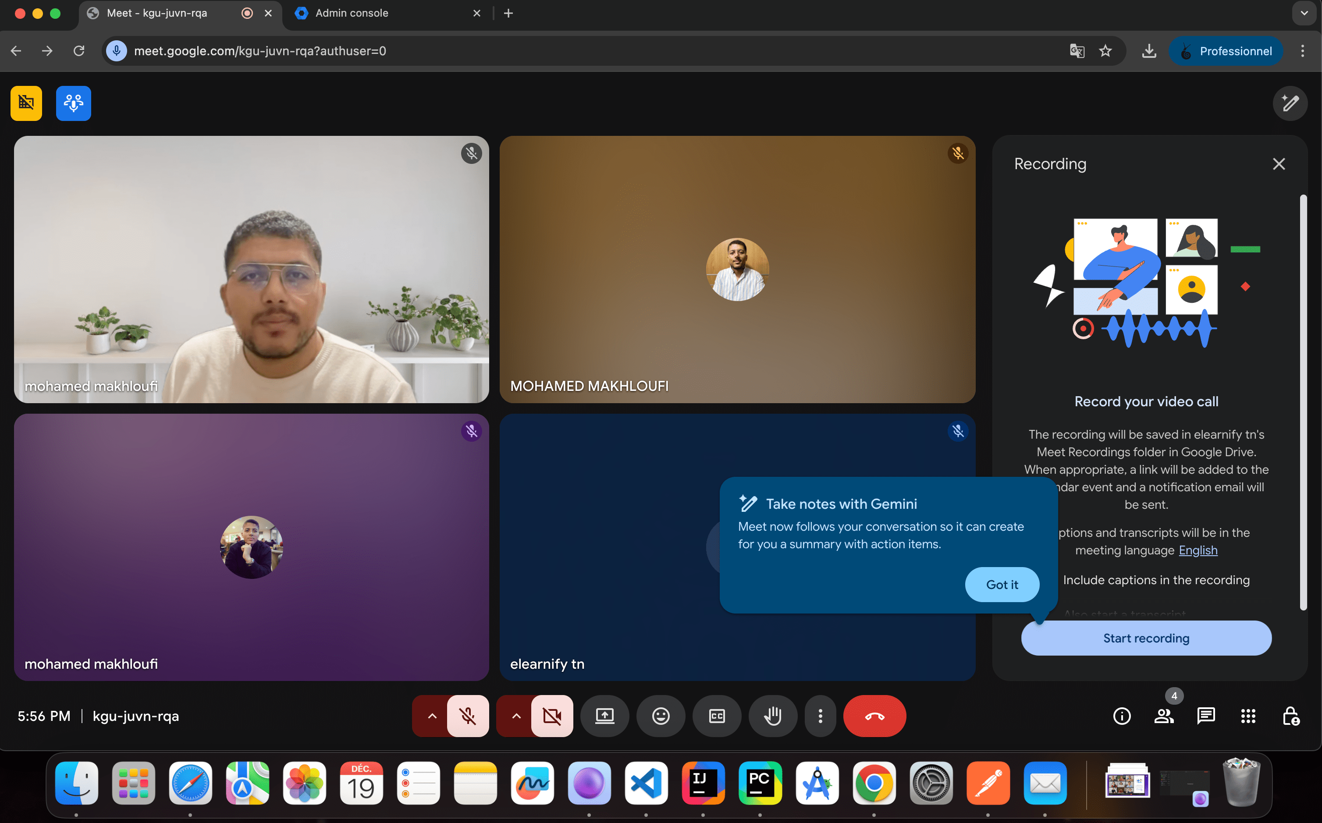Open the chat with everyone panel
This screenshot has width=1322, height=823.
tap(1206, 716)
